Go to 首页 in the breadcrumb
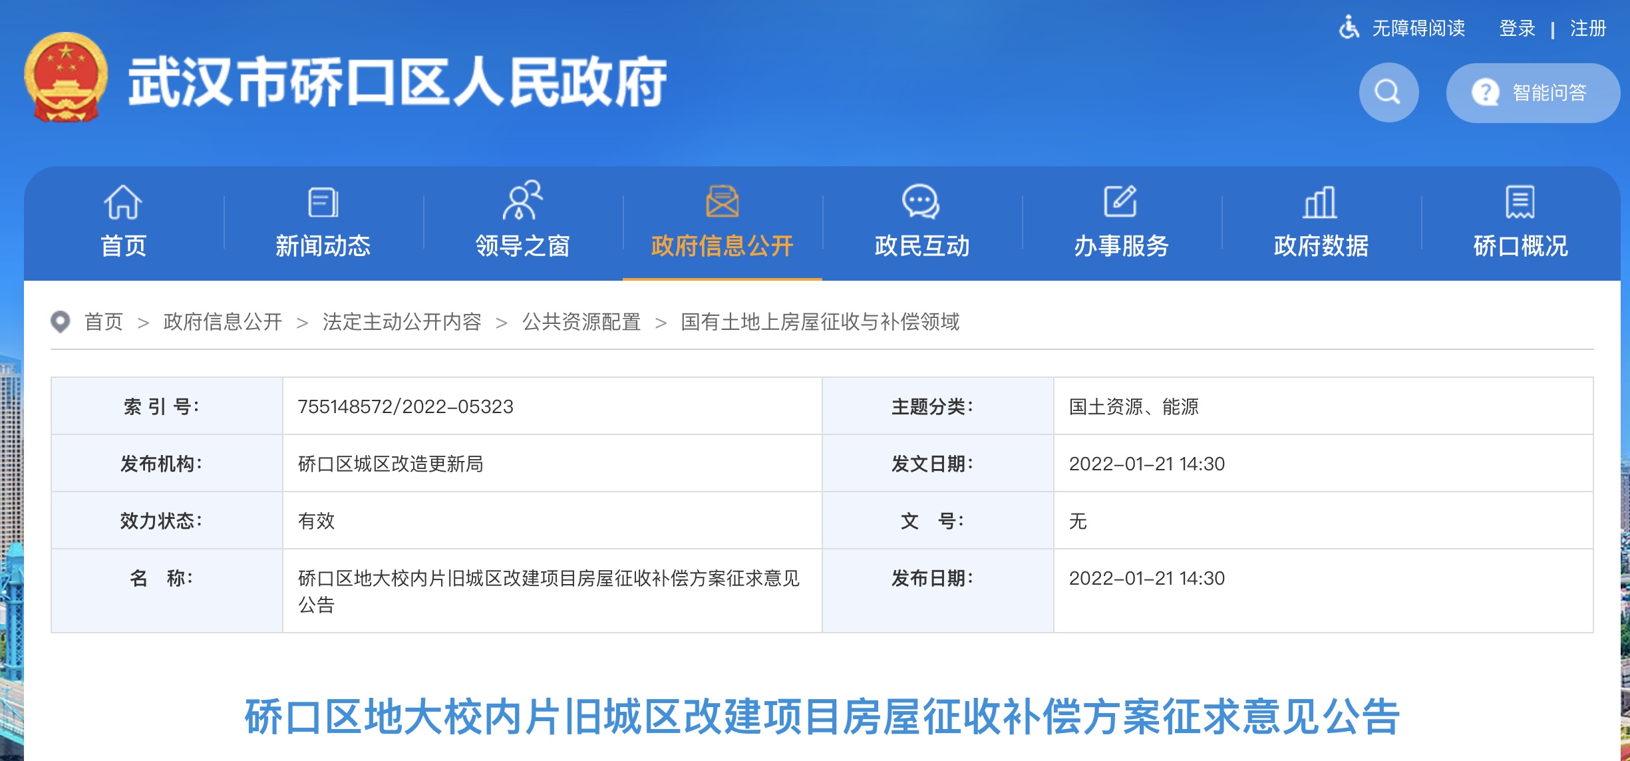The image size is (1630, 761). pos(104,322)
